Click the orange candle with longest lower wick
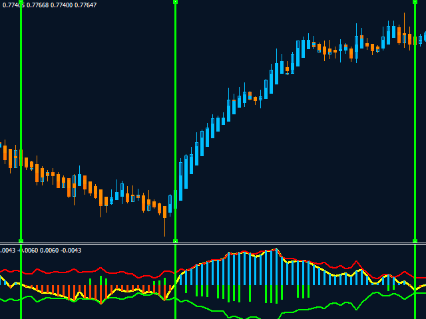The image size is (426, 319). coord(164,221)
